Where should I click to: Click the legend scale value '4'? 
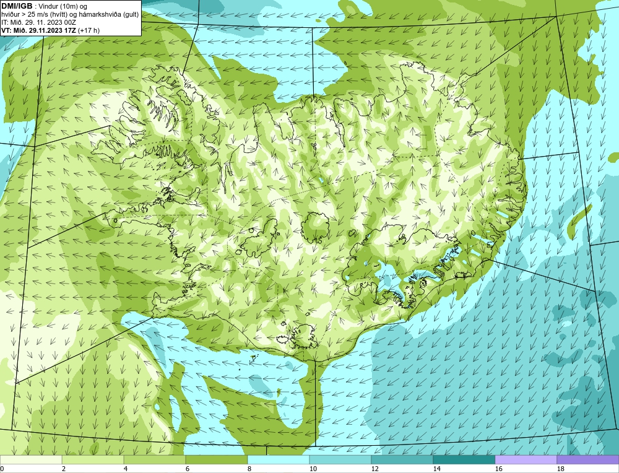pos(126,469)
